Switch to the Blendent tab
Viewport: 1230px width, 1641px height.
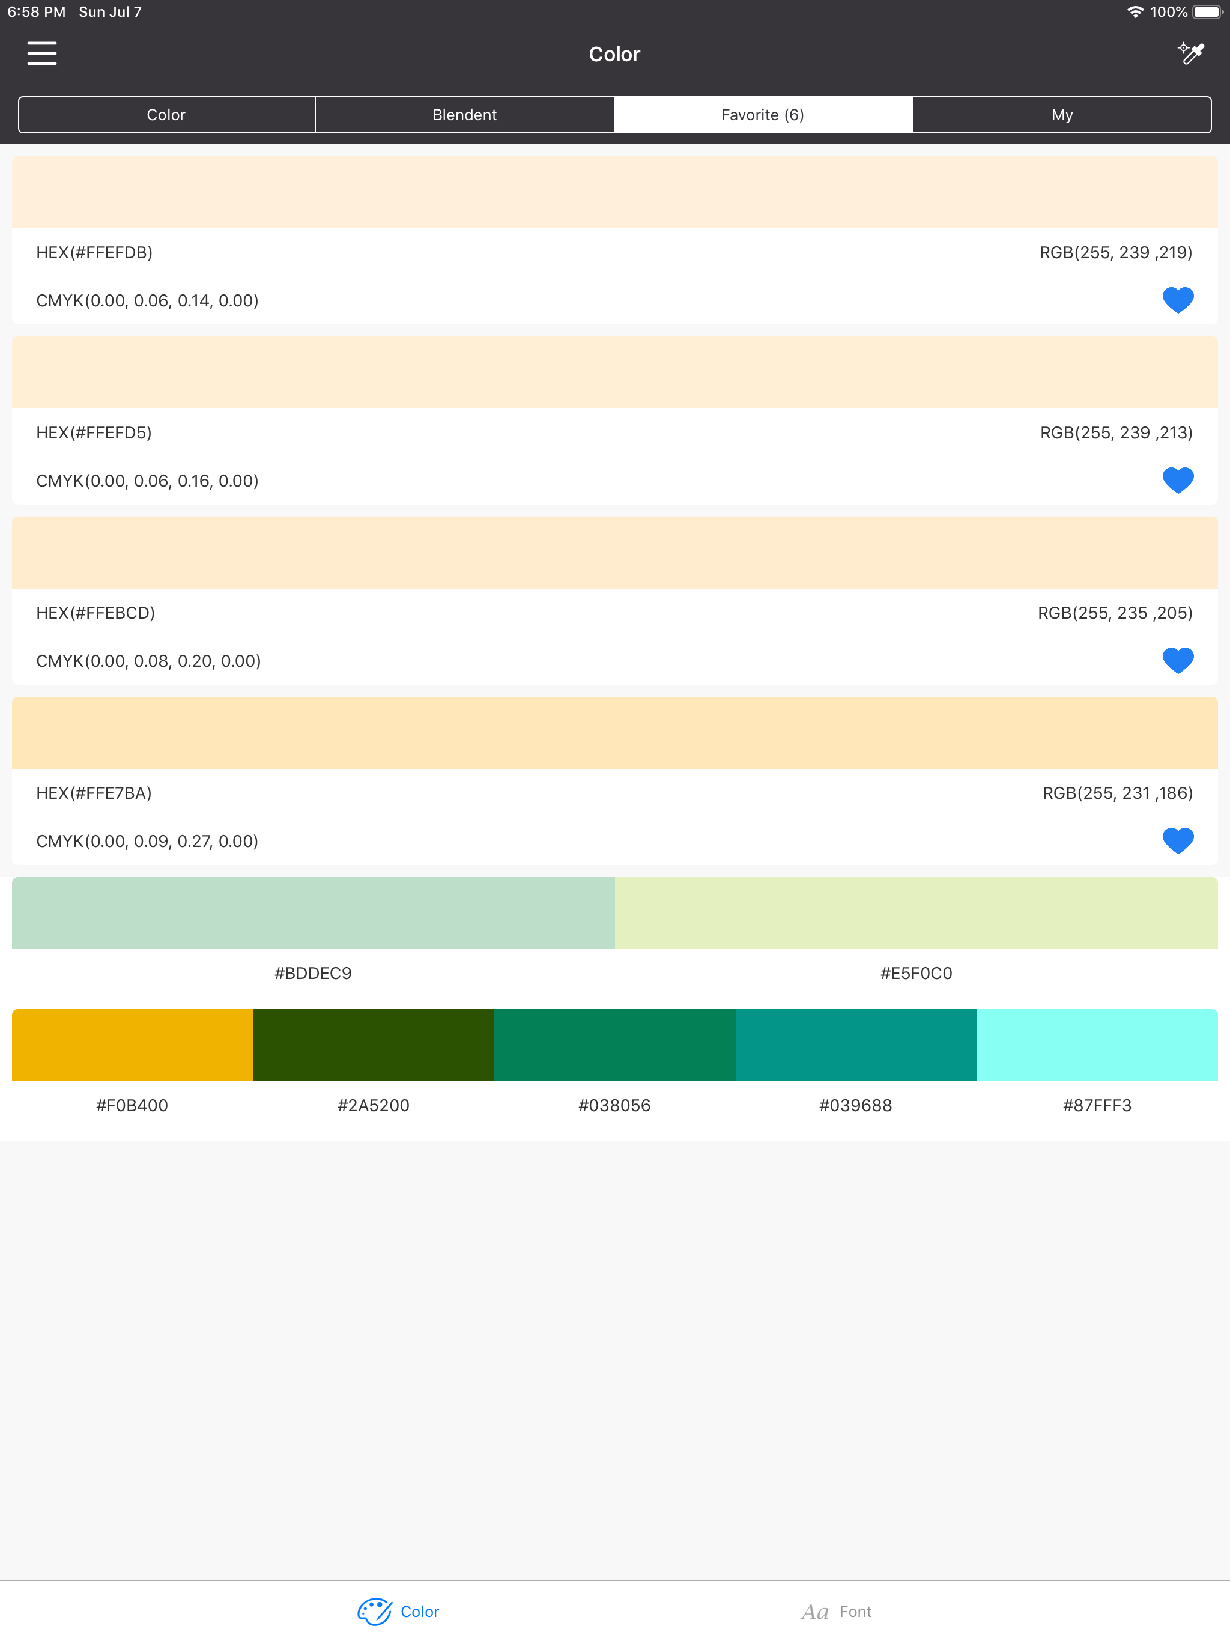(464, 114)
